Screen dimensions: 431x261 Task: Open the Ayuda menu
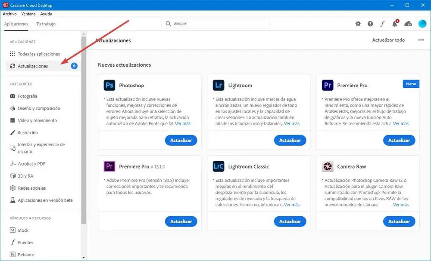point(46,14)
